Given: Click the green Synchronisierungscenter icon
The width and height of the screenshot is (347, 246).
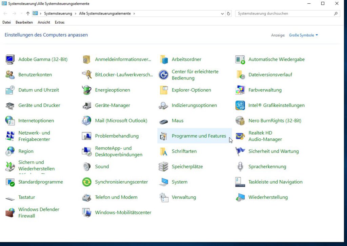Looking at the screenshot, I should 86,182.
